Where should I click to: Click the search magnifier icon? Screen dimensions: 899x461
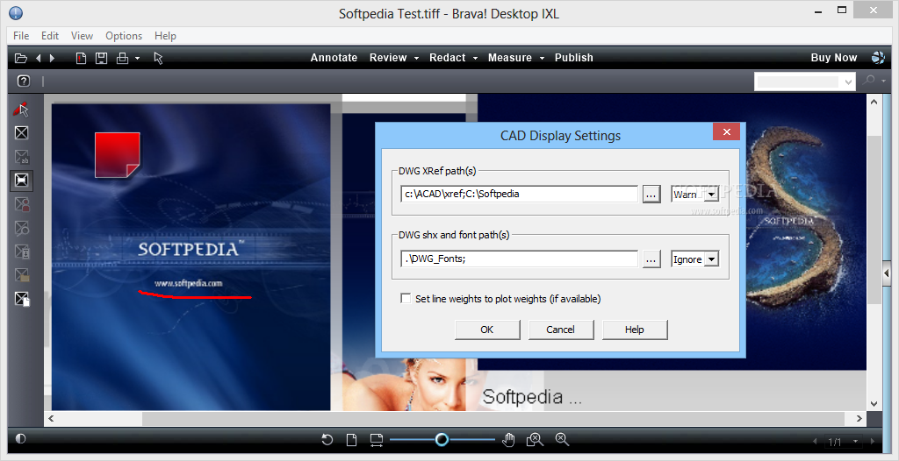point(869,82)
